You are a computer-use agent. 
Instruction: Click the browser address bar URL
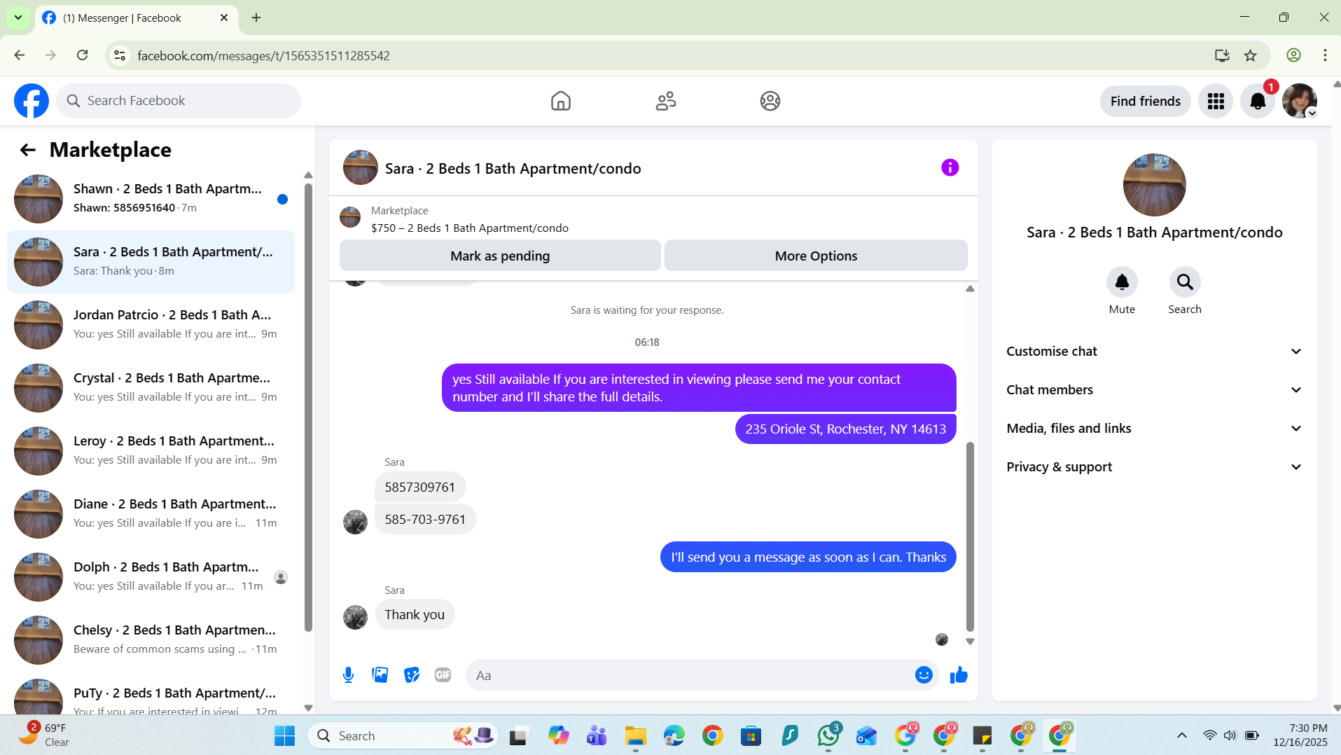(x=263, y=55)
